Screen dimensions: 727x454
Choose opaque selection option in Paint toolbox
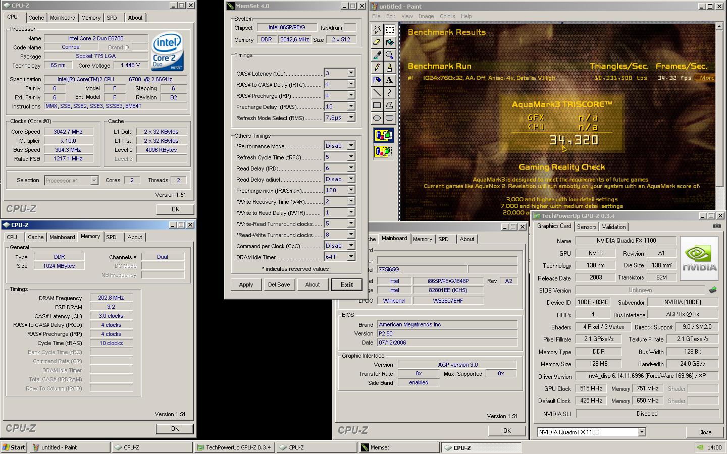click(x=384, y=135)
